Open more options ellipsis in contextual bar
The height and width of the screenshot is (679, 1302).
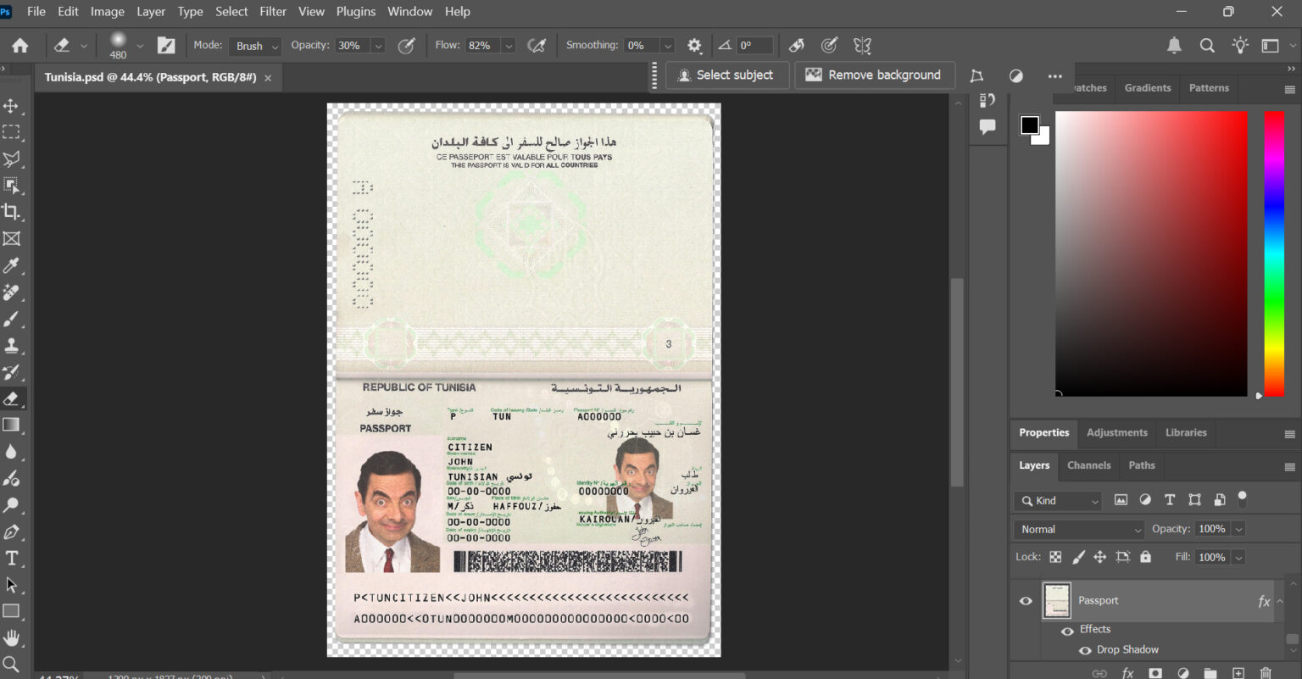pos(1054,75)
